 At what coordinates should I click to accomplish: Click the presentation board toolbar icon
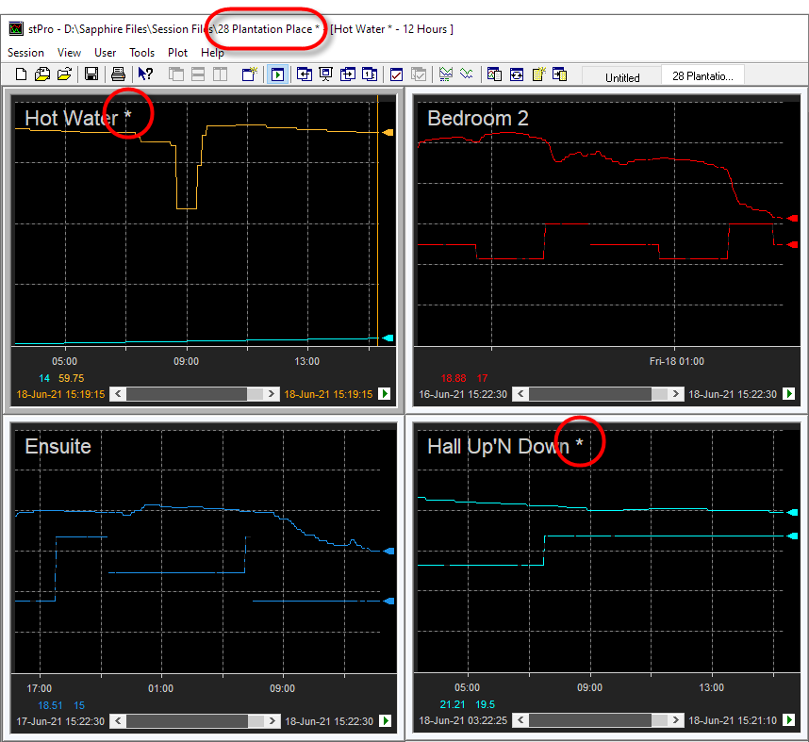326,74
